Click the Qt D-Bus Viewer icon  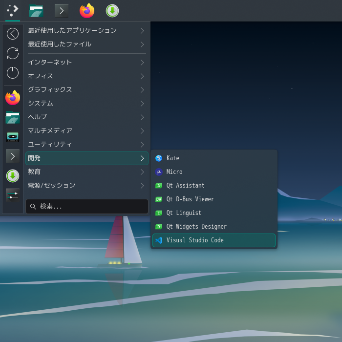pos(159,199)
